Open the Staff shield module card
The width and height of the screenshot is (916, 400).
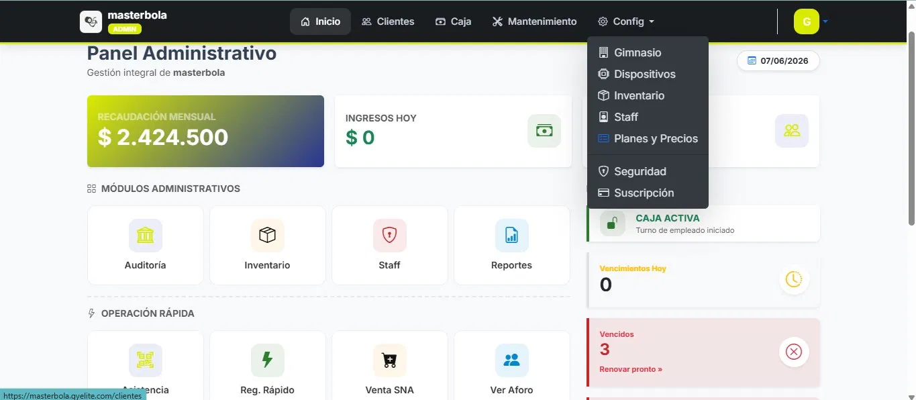[389, 245]
